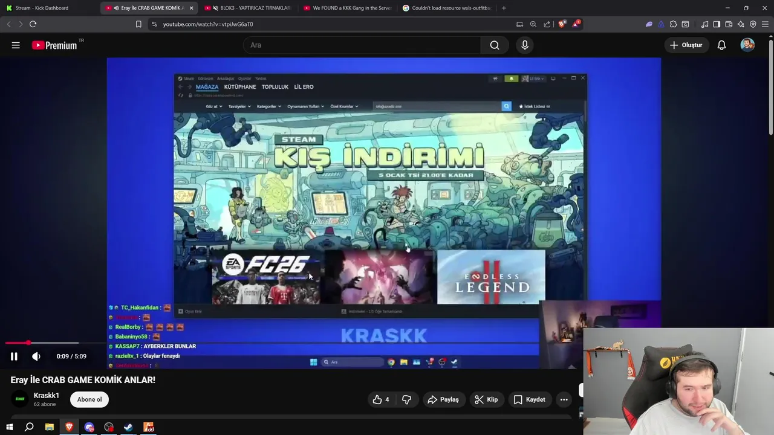Open Discord from the taskbar
The image size is (774, 435).
(x=89, y=427)
